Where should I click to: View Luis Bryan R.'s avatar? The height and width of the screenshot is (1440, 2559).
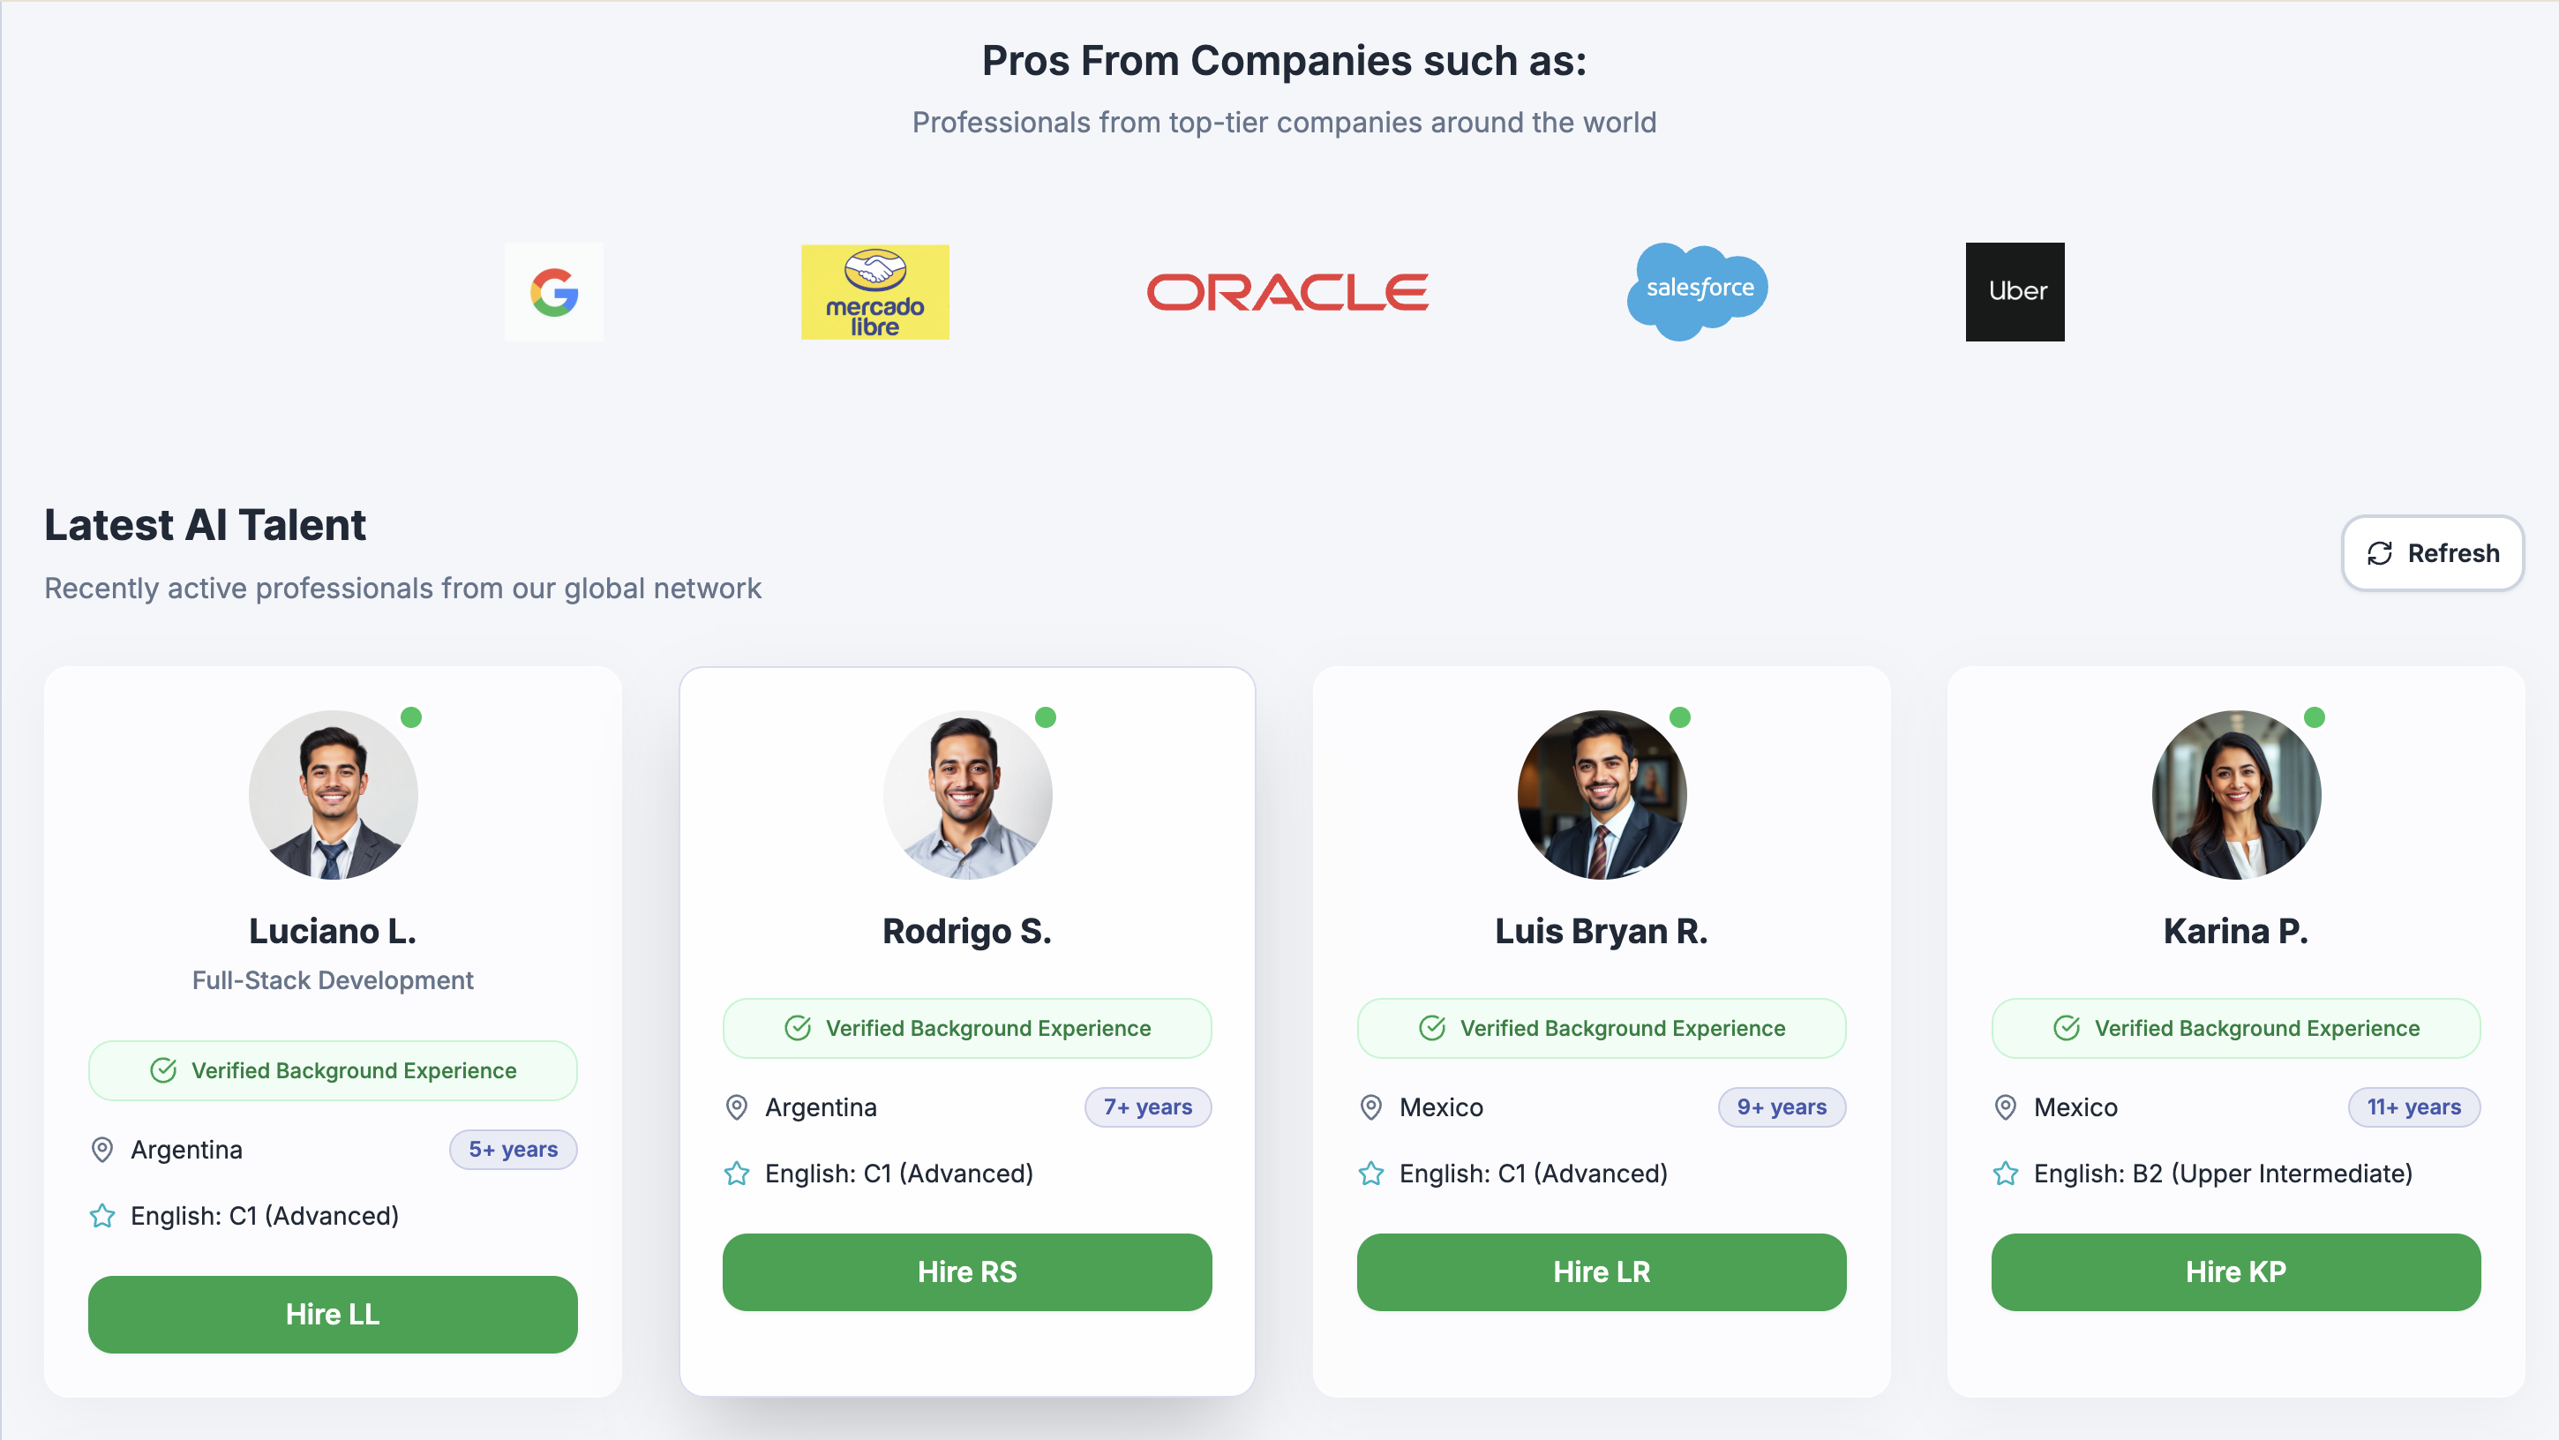(x=1601, y=794)
